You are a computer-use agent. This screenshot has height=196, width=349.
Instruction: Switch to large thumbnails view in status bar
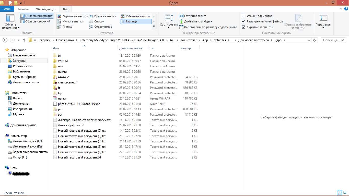tap(345, 193)
